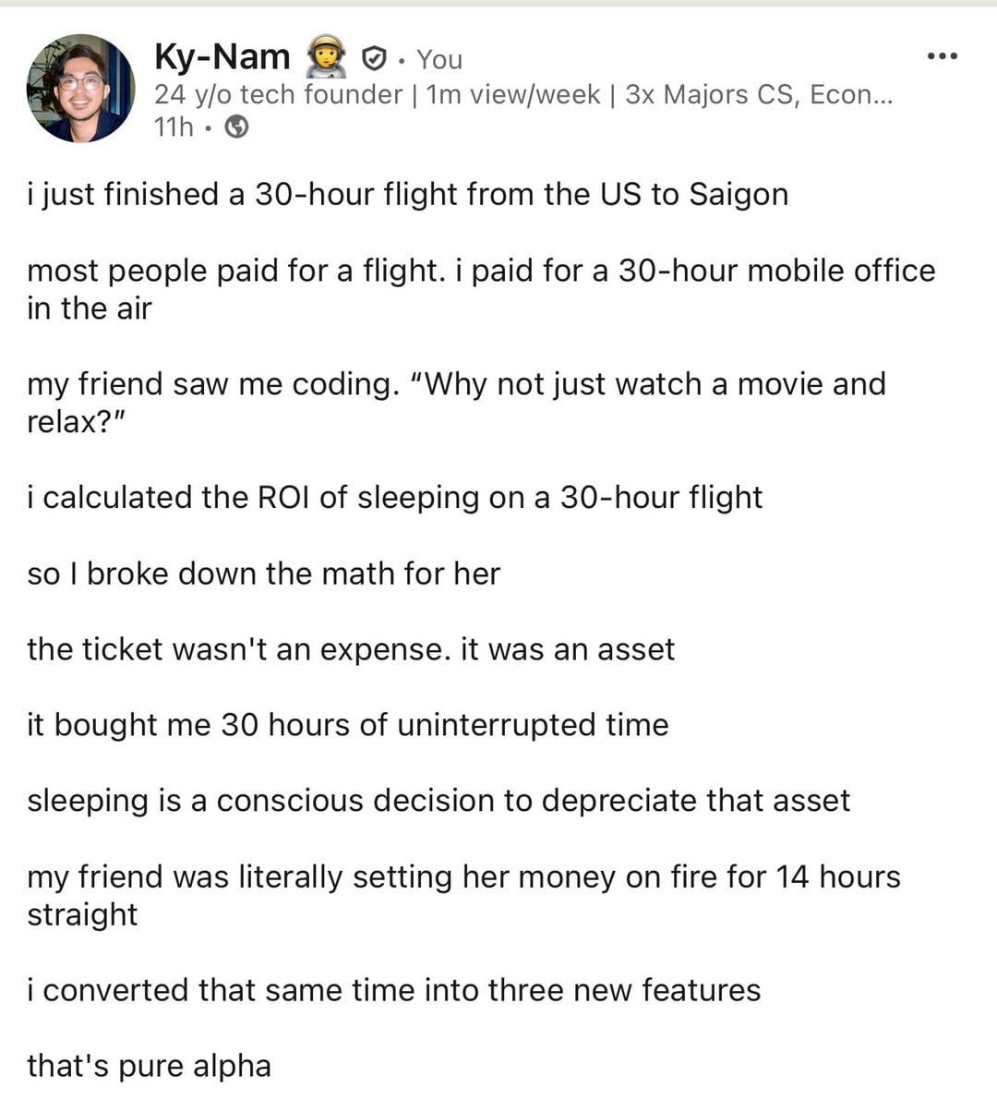This screenshot has height=1112, width=997.
Task: Click the "my friend saw me coding" paragraph
Action: [x=456, y=403]
